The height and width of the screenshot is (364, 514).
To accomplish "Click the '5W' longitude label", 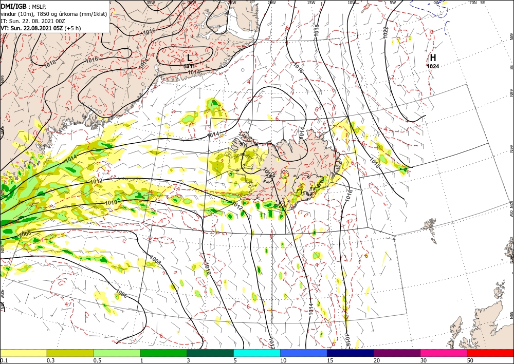I will (x=393, y=3).
